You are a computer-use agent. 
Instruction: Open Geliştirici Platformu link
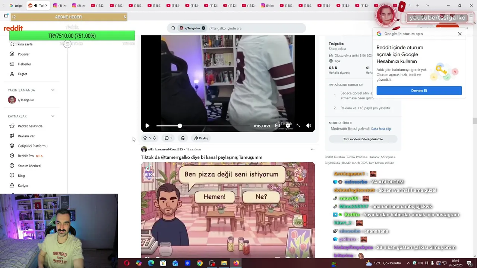coord(33,146)
